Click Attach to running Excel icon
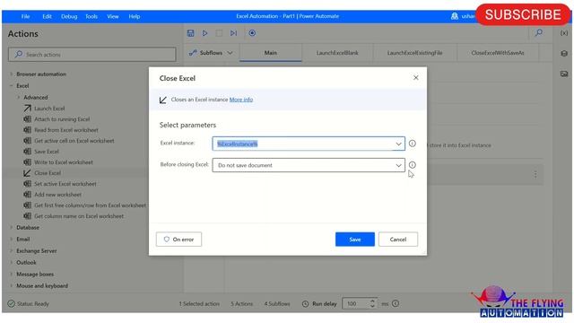 (x=28, y=119)
